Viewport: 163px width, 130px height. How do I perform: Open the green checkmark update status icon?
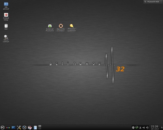[x=137, y=127]
